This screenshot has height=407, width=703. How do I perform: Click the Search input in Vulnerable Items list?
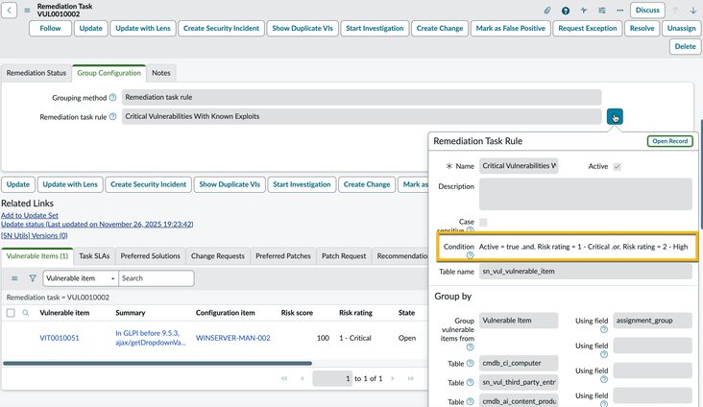(x=156, y=278)
